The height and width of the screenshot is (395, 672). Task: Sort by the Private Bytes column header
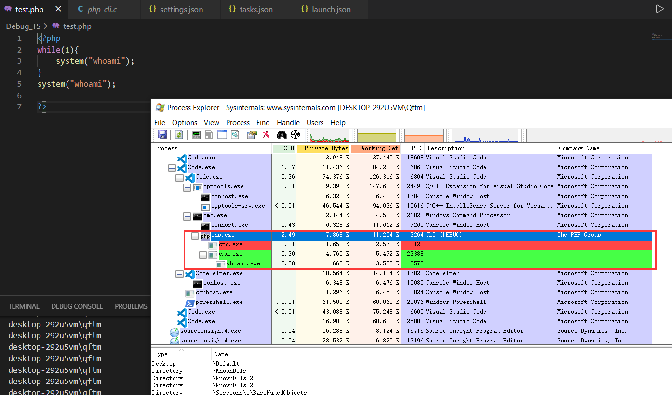[323, 148]
